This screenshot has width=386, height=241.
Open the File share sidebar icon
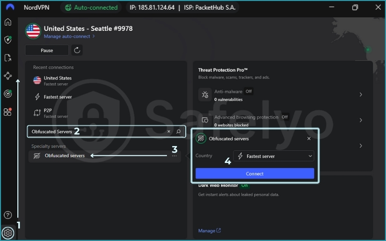(8, 58)
